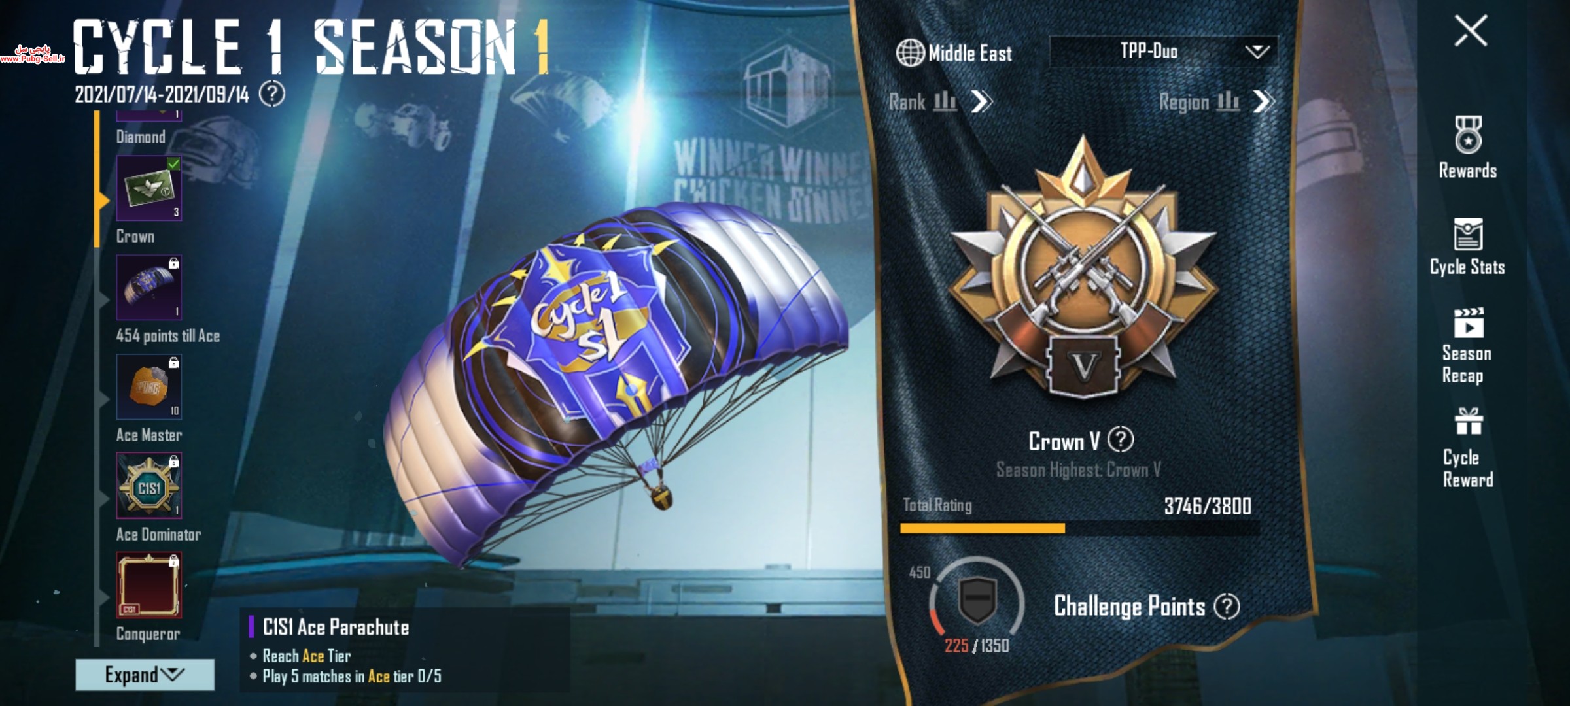The width and height of the screenshot is (1570, 706).
Task: Select the locked Ace Master reward
Action: pyautogui.click(x=149, y=386)
